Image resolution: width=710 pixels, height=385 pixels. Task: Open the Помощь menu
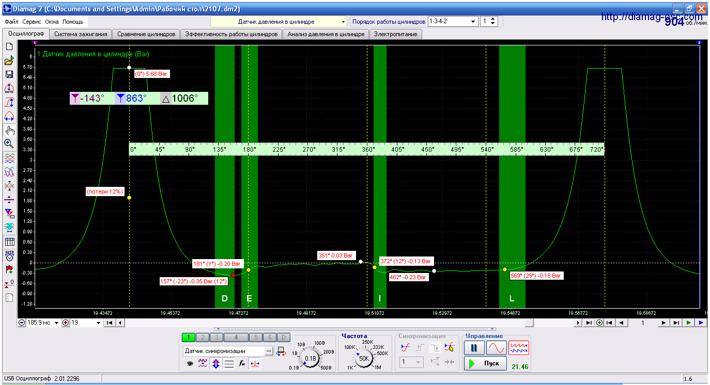tap(73, 22)
